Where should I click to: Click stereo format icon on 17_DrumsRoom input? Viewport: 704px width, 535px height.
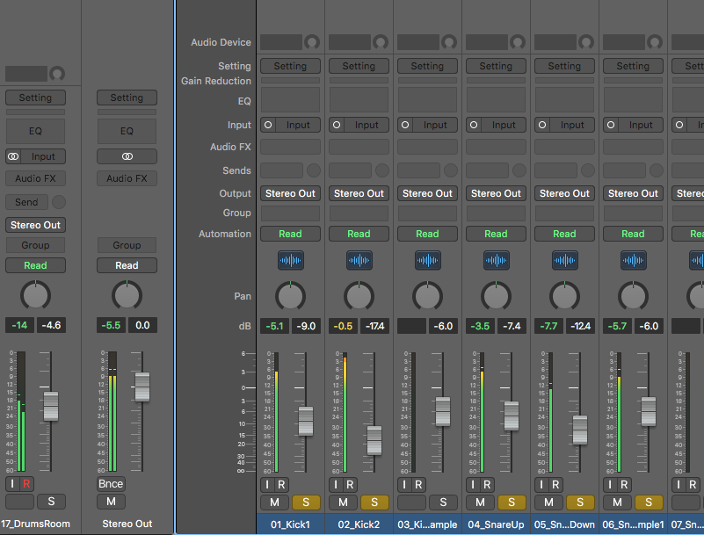click(x=13, y=156)
